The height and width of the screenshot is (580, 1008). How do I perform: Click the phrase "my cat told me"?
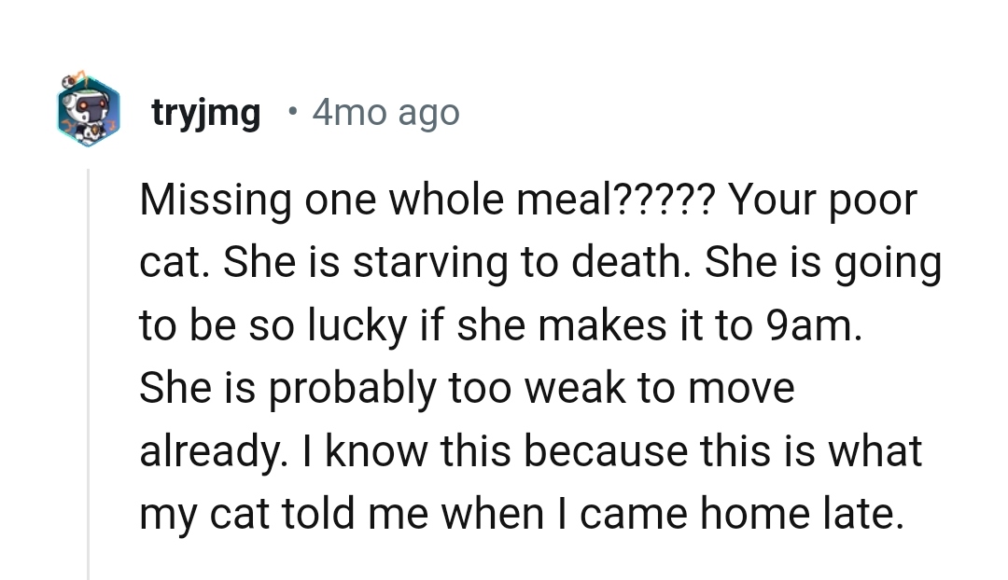(280, 513)
